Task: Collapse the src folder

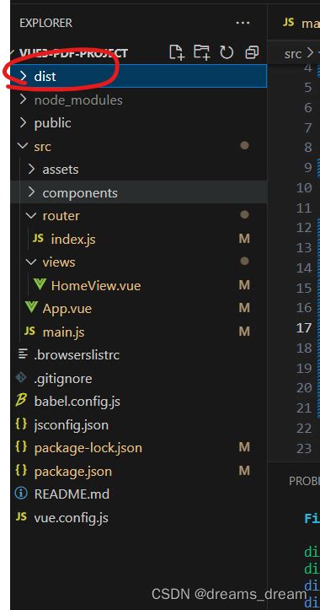Action: point(138,146)
